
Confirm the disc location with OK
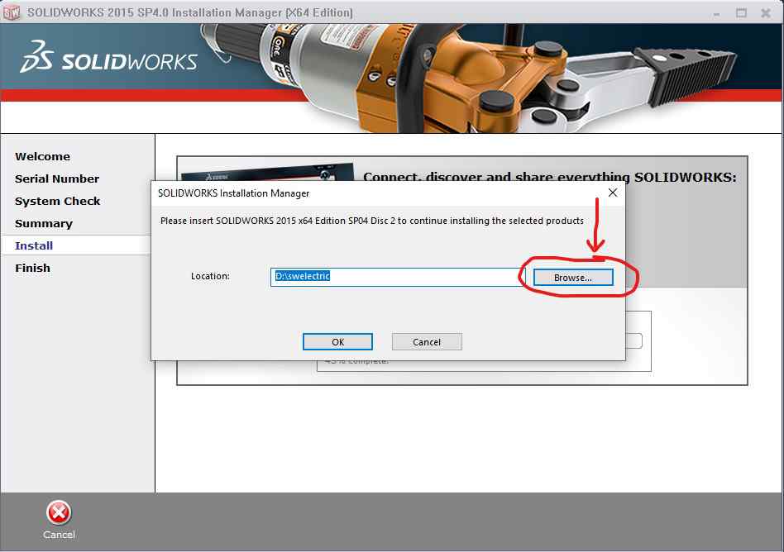[337, 342]
